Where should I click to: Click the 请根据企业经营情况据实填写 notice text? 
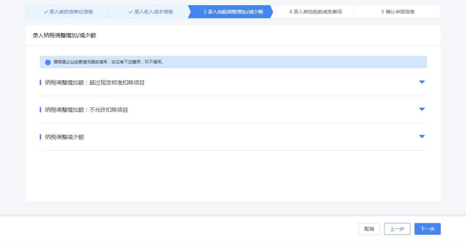[109, 62]
